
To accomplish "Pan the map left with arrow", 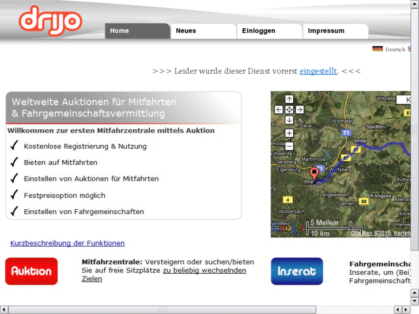I will click(279, 109).
